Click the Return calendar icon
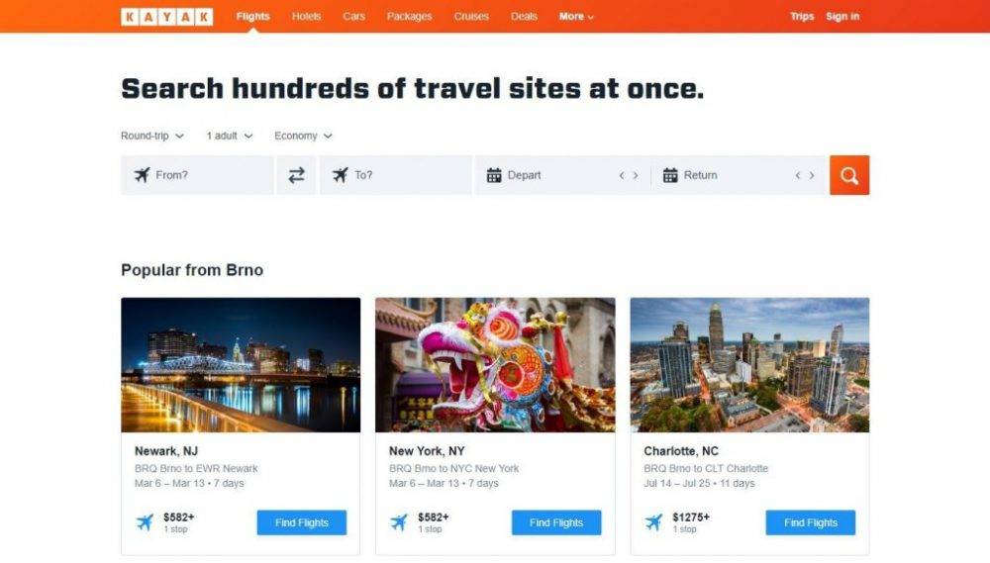This screenshot has height=563, width=990. click(670, 175)
